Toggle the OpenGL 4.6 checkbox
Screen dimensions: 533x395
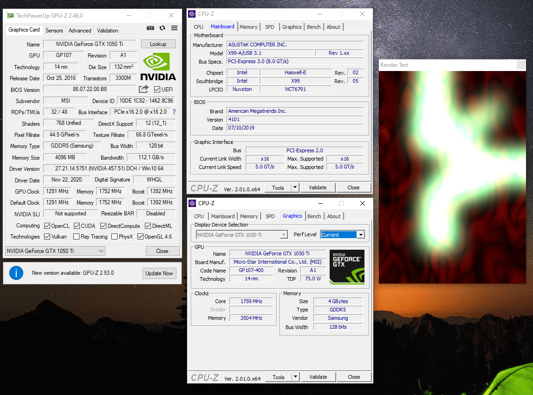[x=140, y=237]
